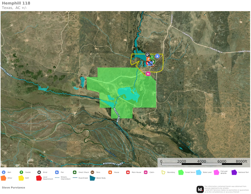The width and height of the screenshot is (251, 194).
Task: Select the Main House legend icon
Action: click(x=128, y=172)
